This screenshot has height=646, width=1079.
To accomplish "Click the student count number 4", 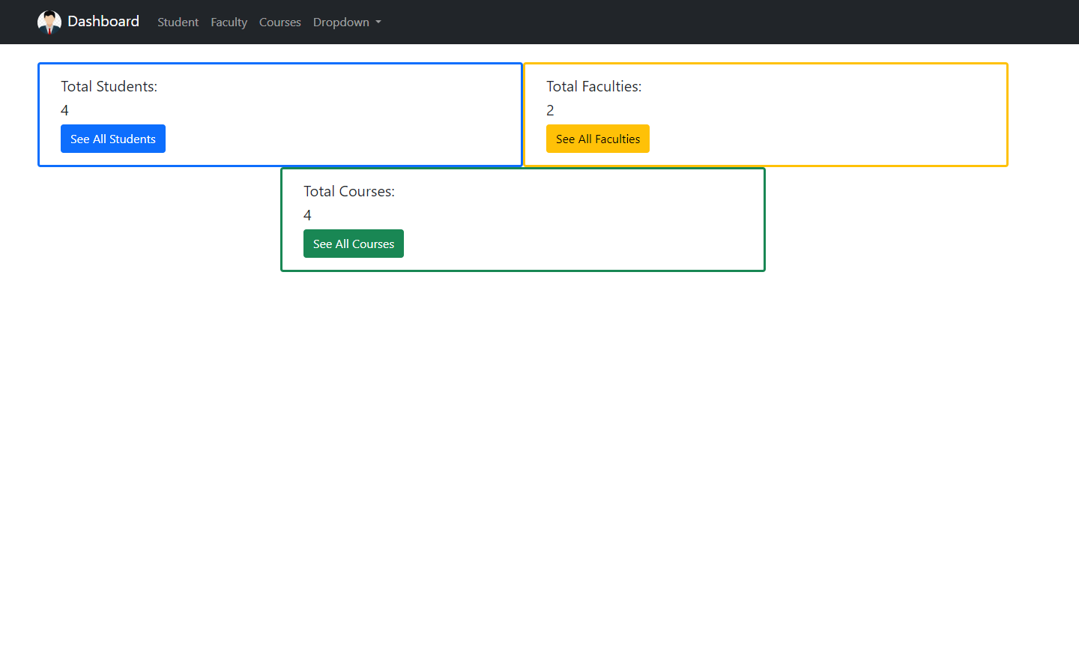I will point(64,110).
